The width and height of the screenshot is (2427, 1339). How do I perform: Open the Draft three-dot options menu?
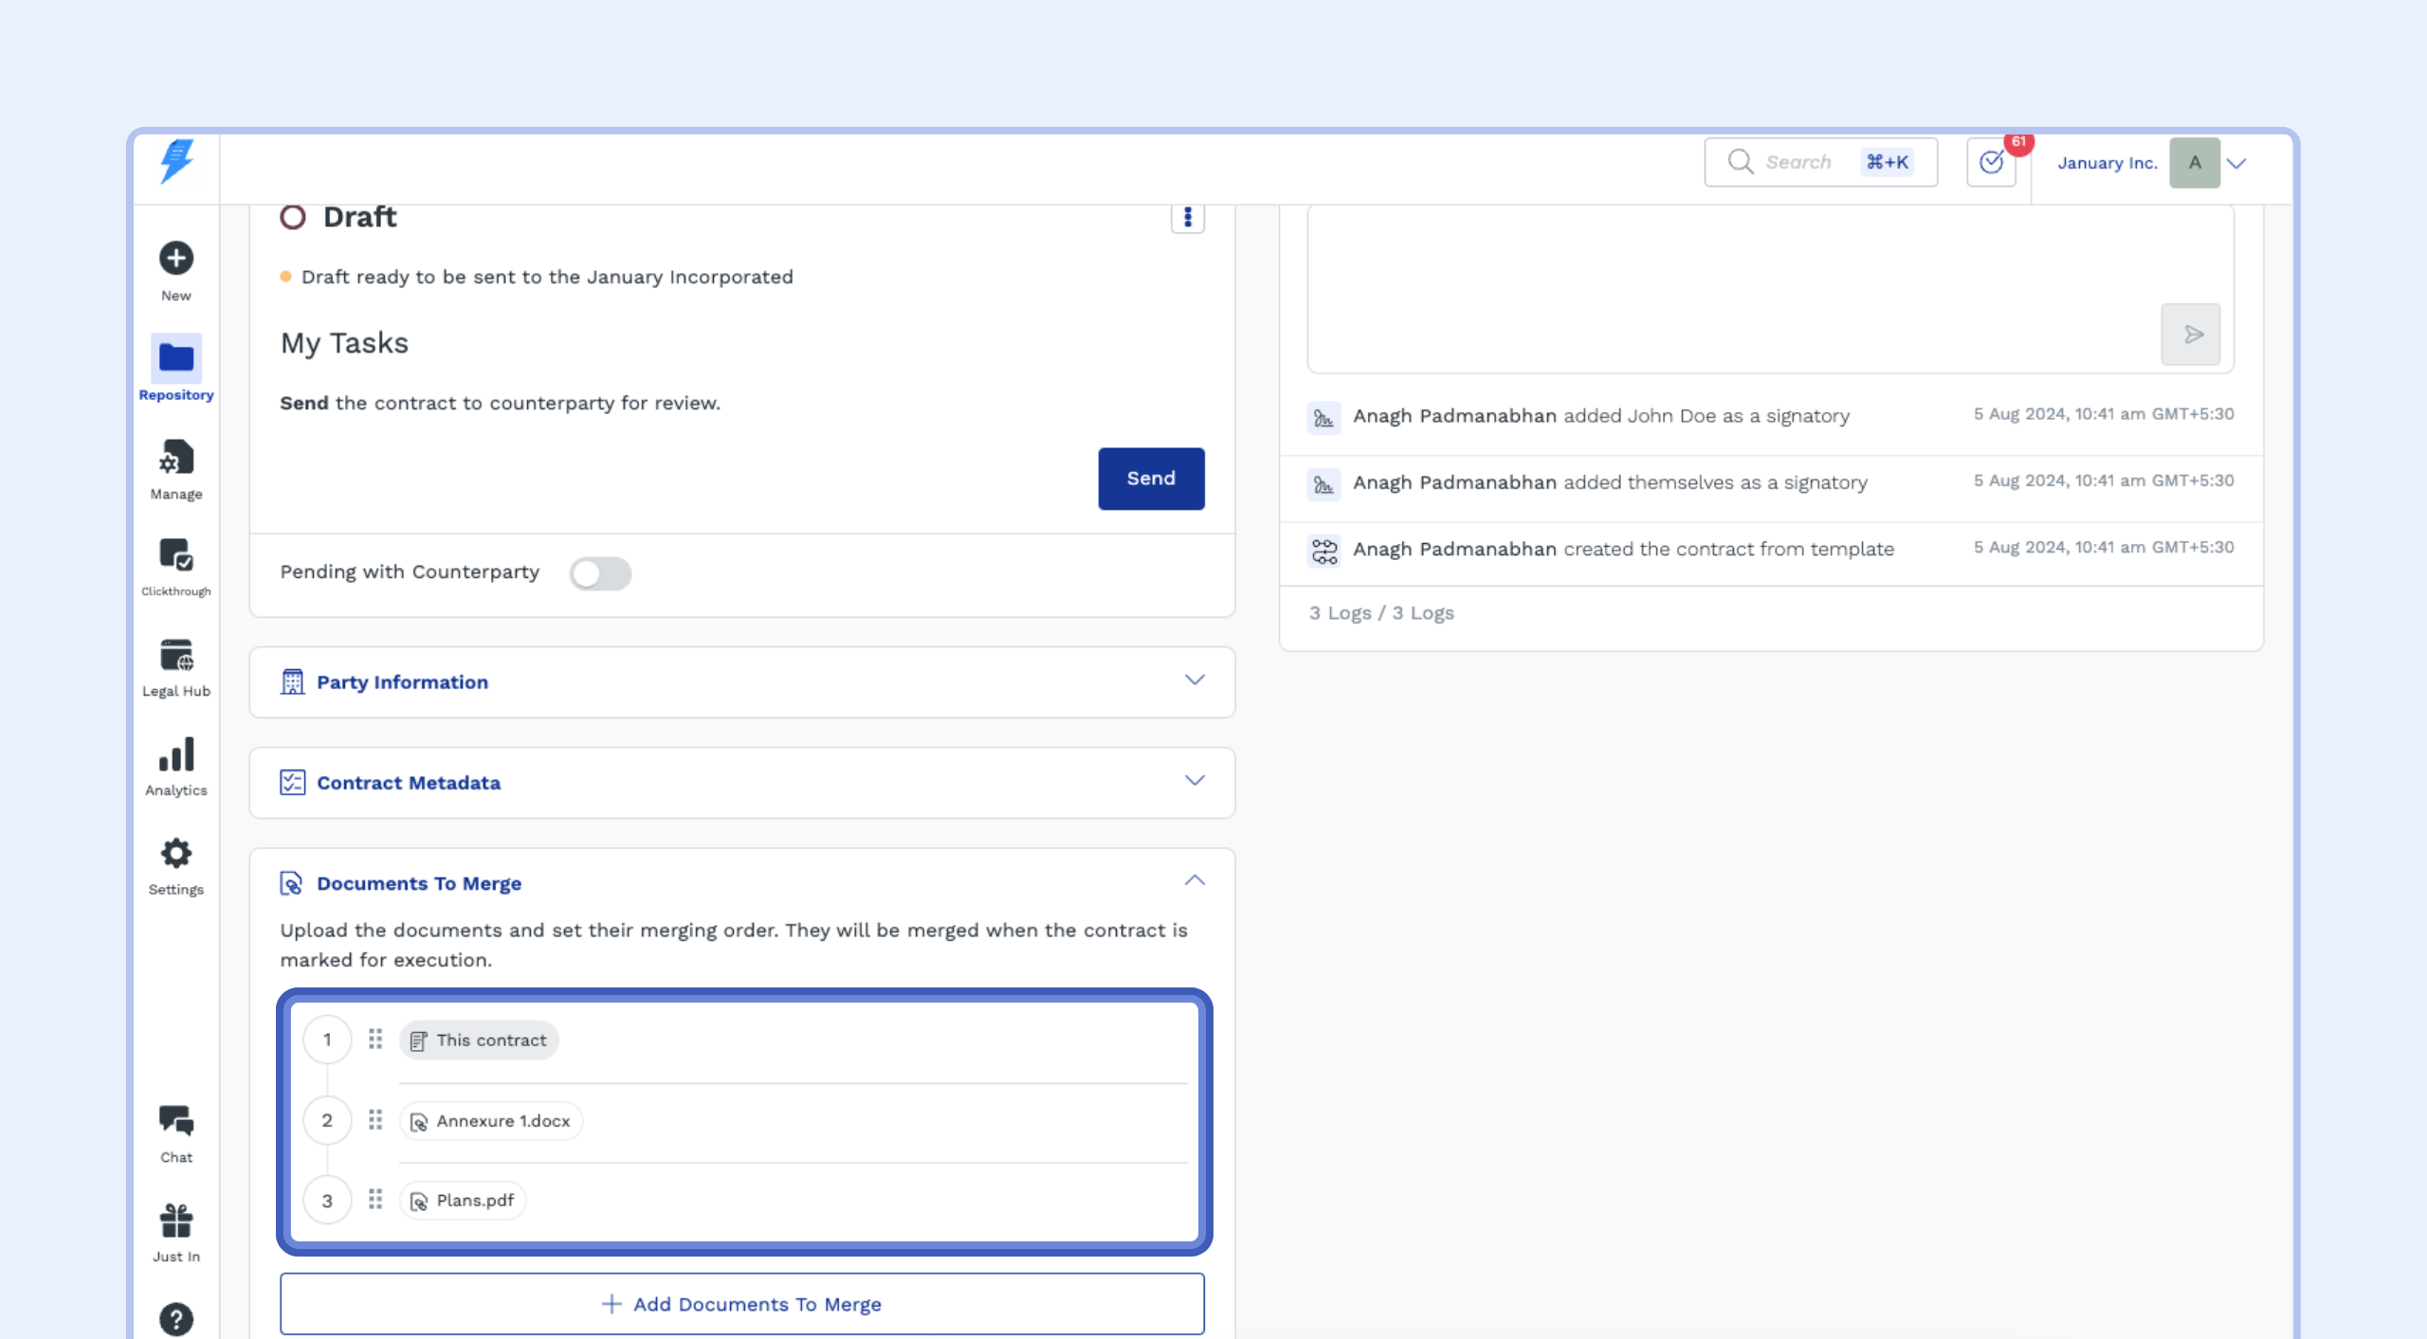[x=1187, y=218]
